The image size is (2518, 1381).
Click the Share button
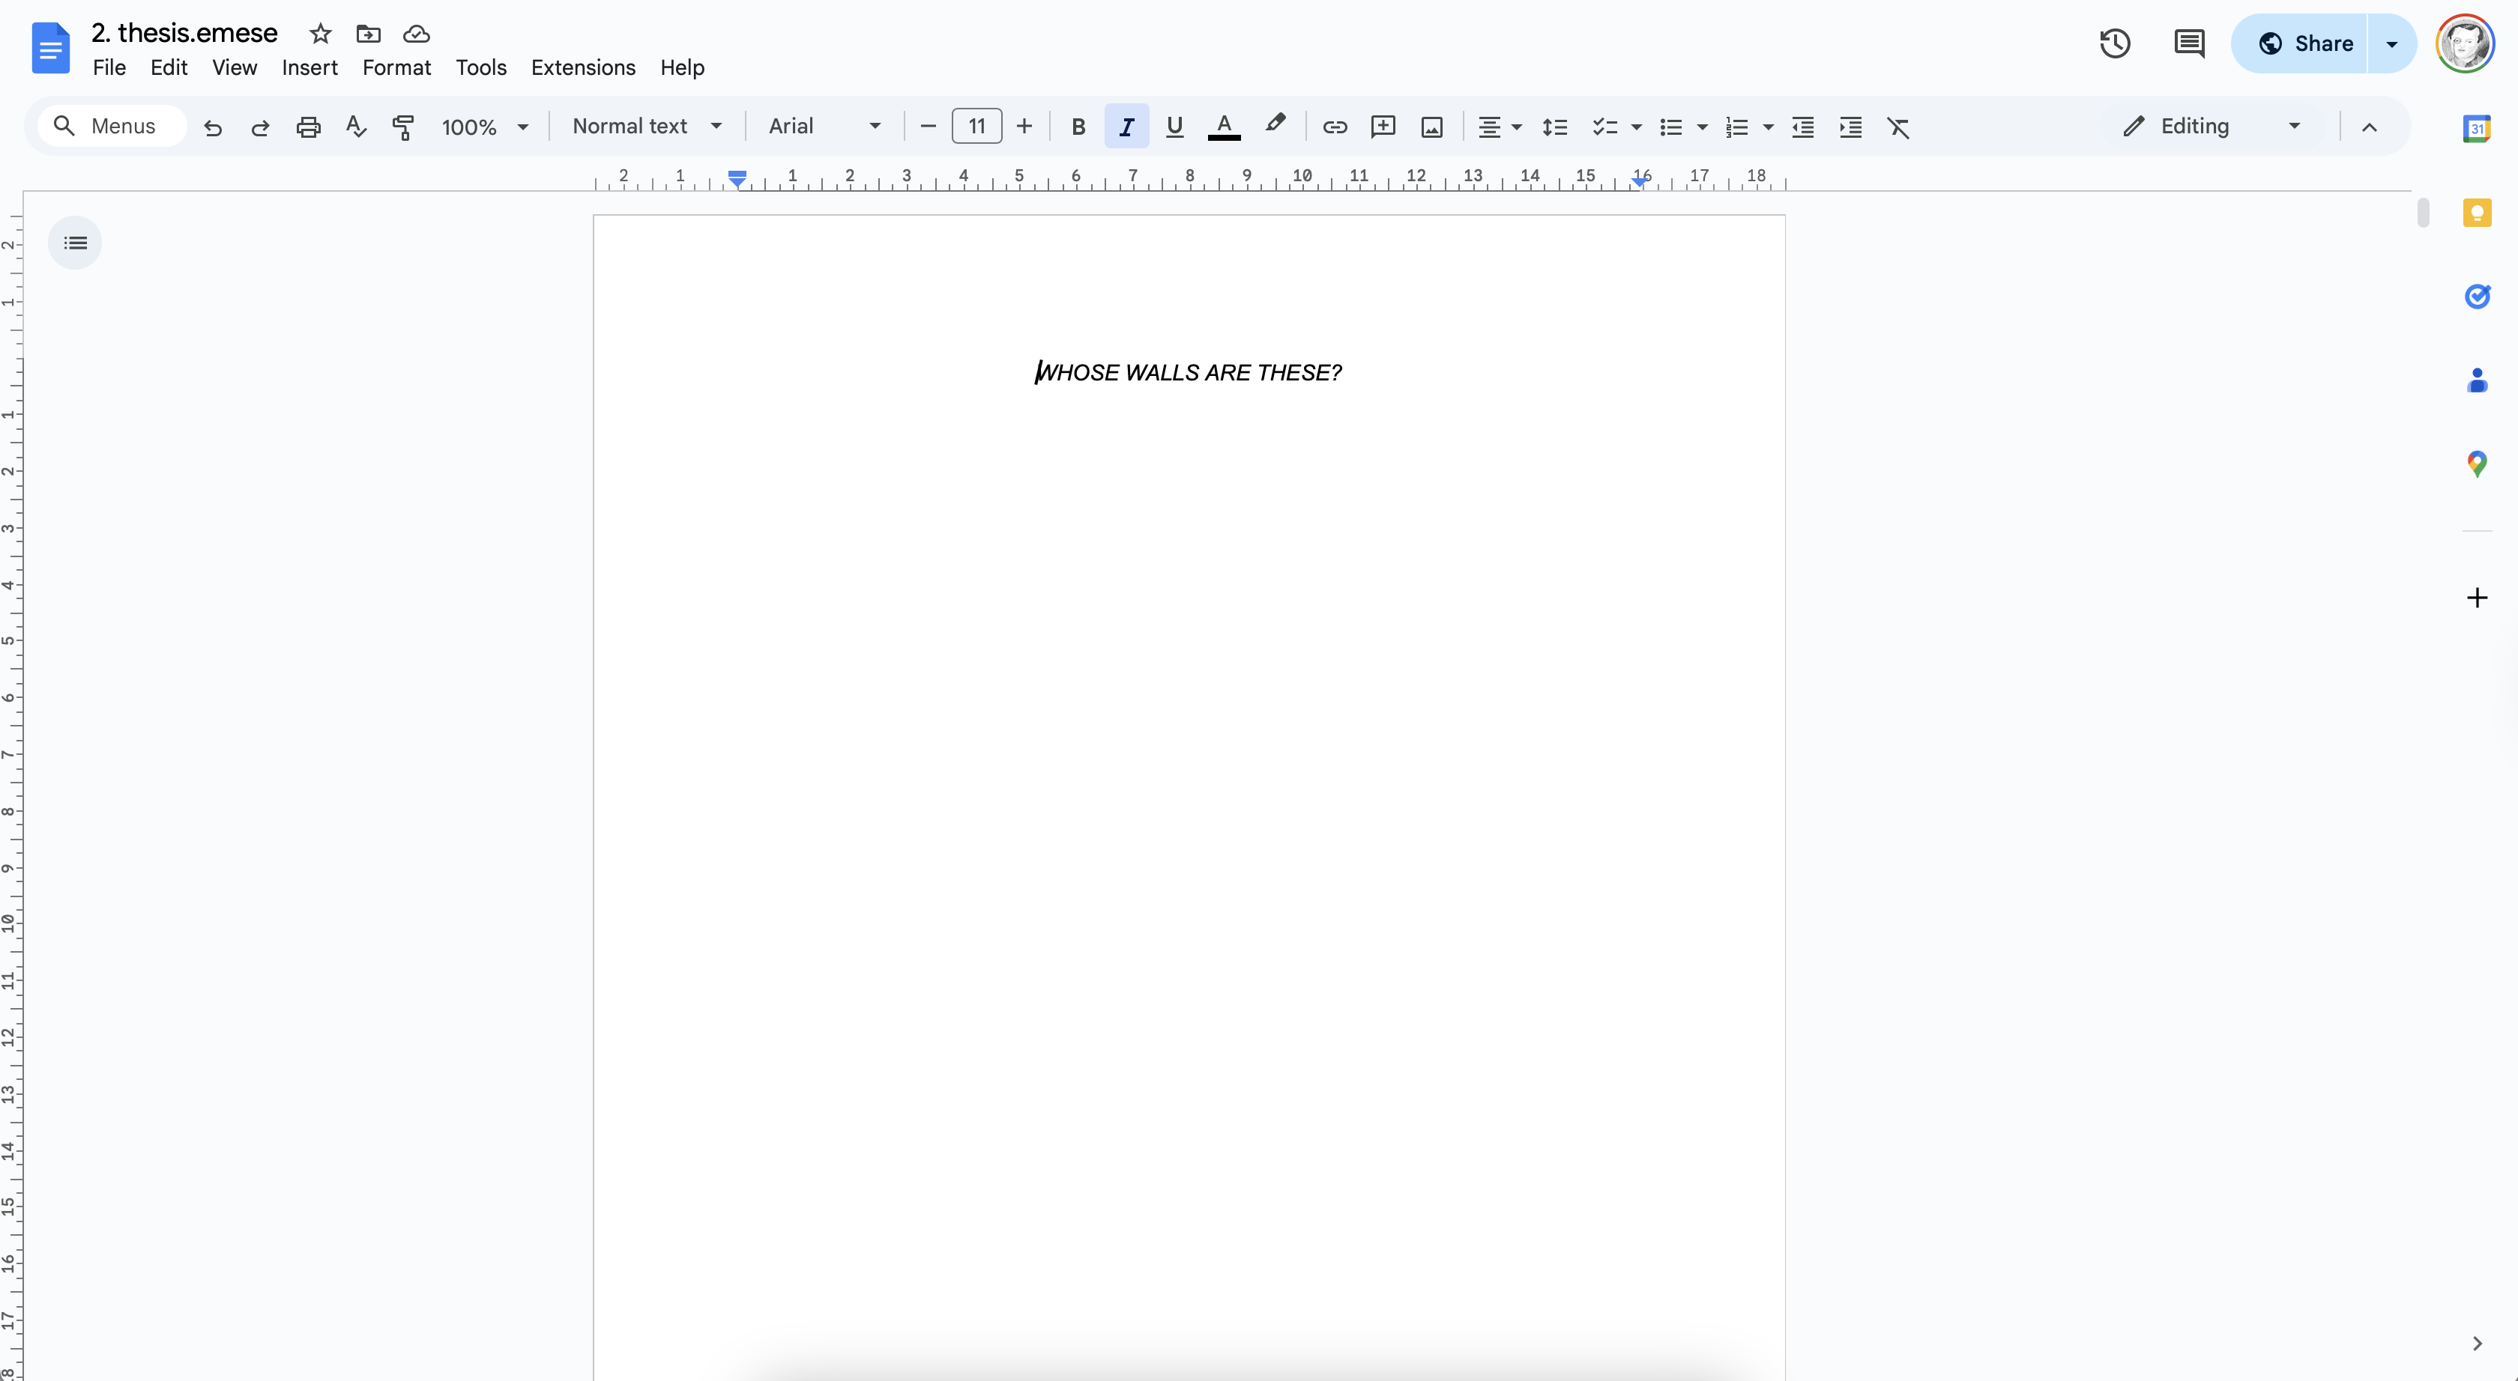(2304, 44)
